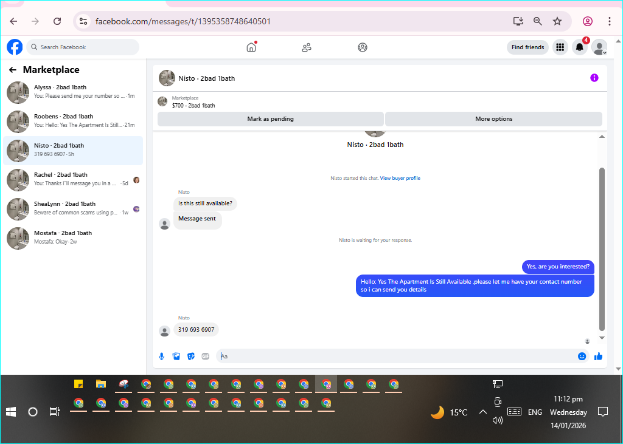Record a voice clip with microphone icon

click(162, 357)
